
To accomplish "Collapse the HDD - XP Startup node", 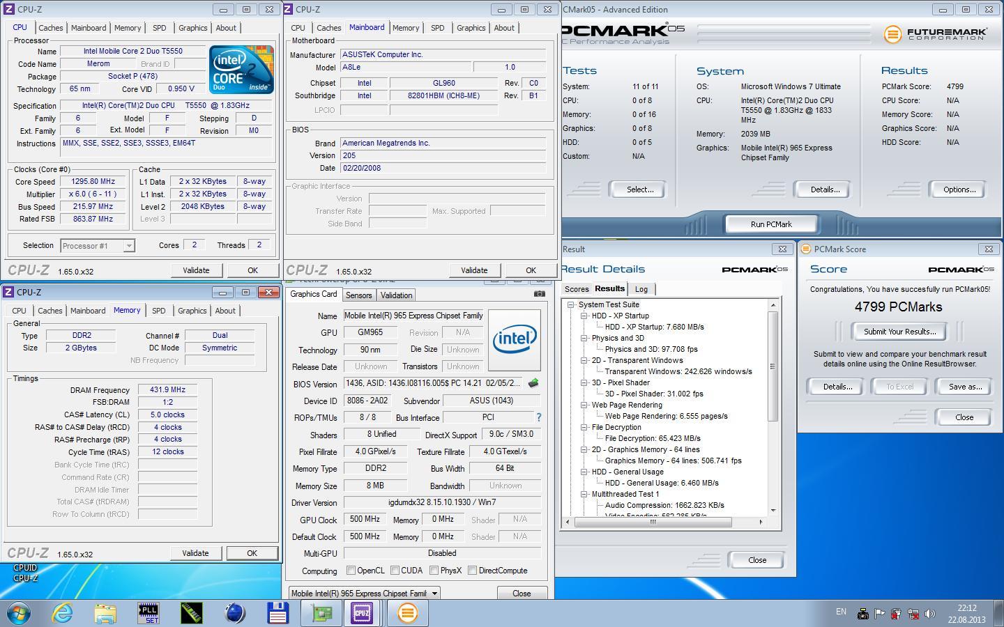I will pyautogui.click(x=584, y=316).
